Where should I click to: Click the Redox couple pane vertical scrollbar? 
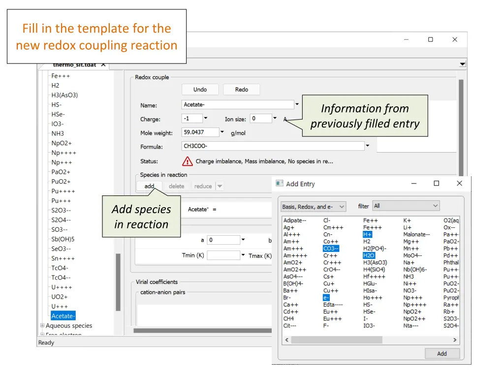point(461,127)
